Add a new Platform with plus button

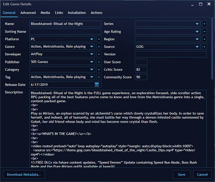[99, 39]
